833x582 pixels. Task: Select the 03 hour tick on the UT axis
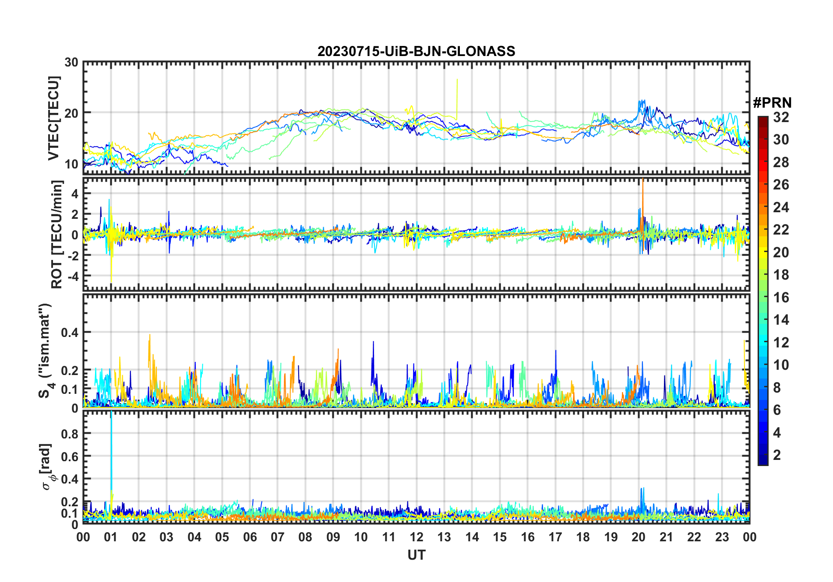[166, 537]
